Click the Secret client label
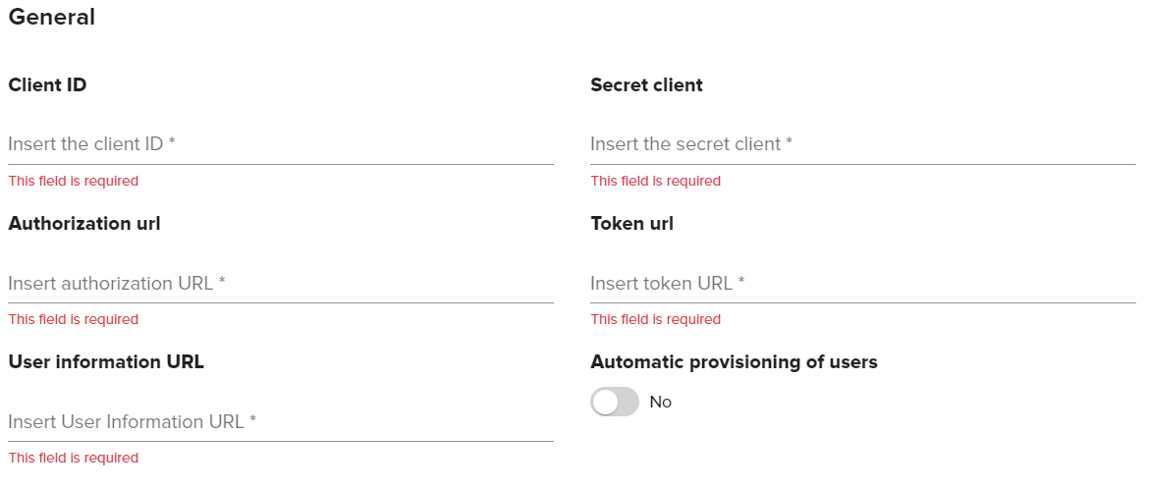 pos(646,85)
